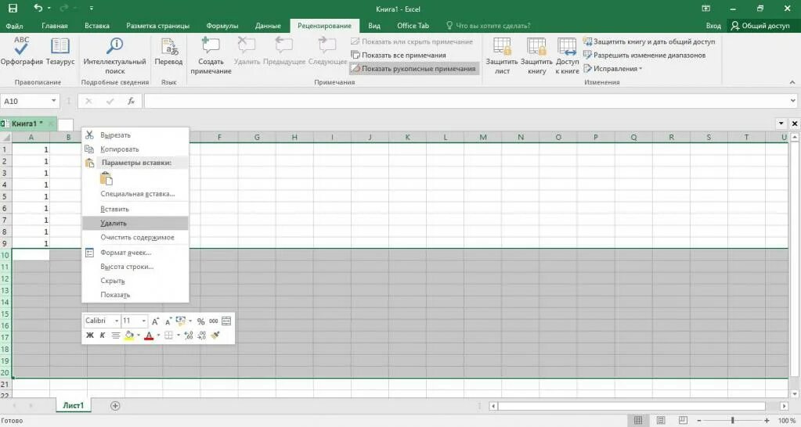Open borders dropdown arrow in mini toolbar
The image size is (801, 427).
179,335
